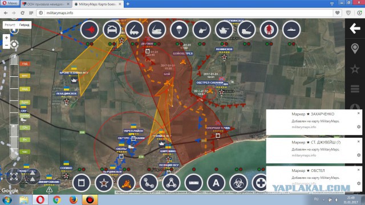Set timeline filter to нед
The image size is (365, 205).
point(25,89)
